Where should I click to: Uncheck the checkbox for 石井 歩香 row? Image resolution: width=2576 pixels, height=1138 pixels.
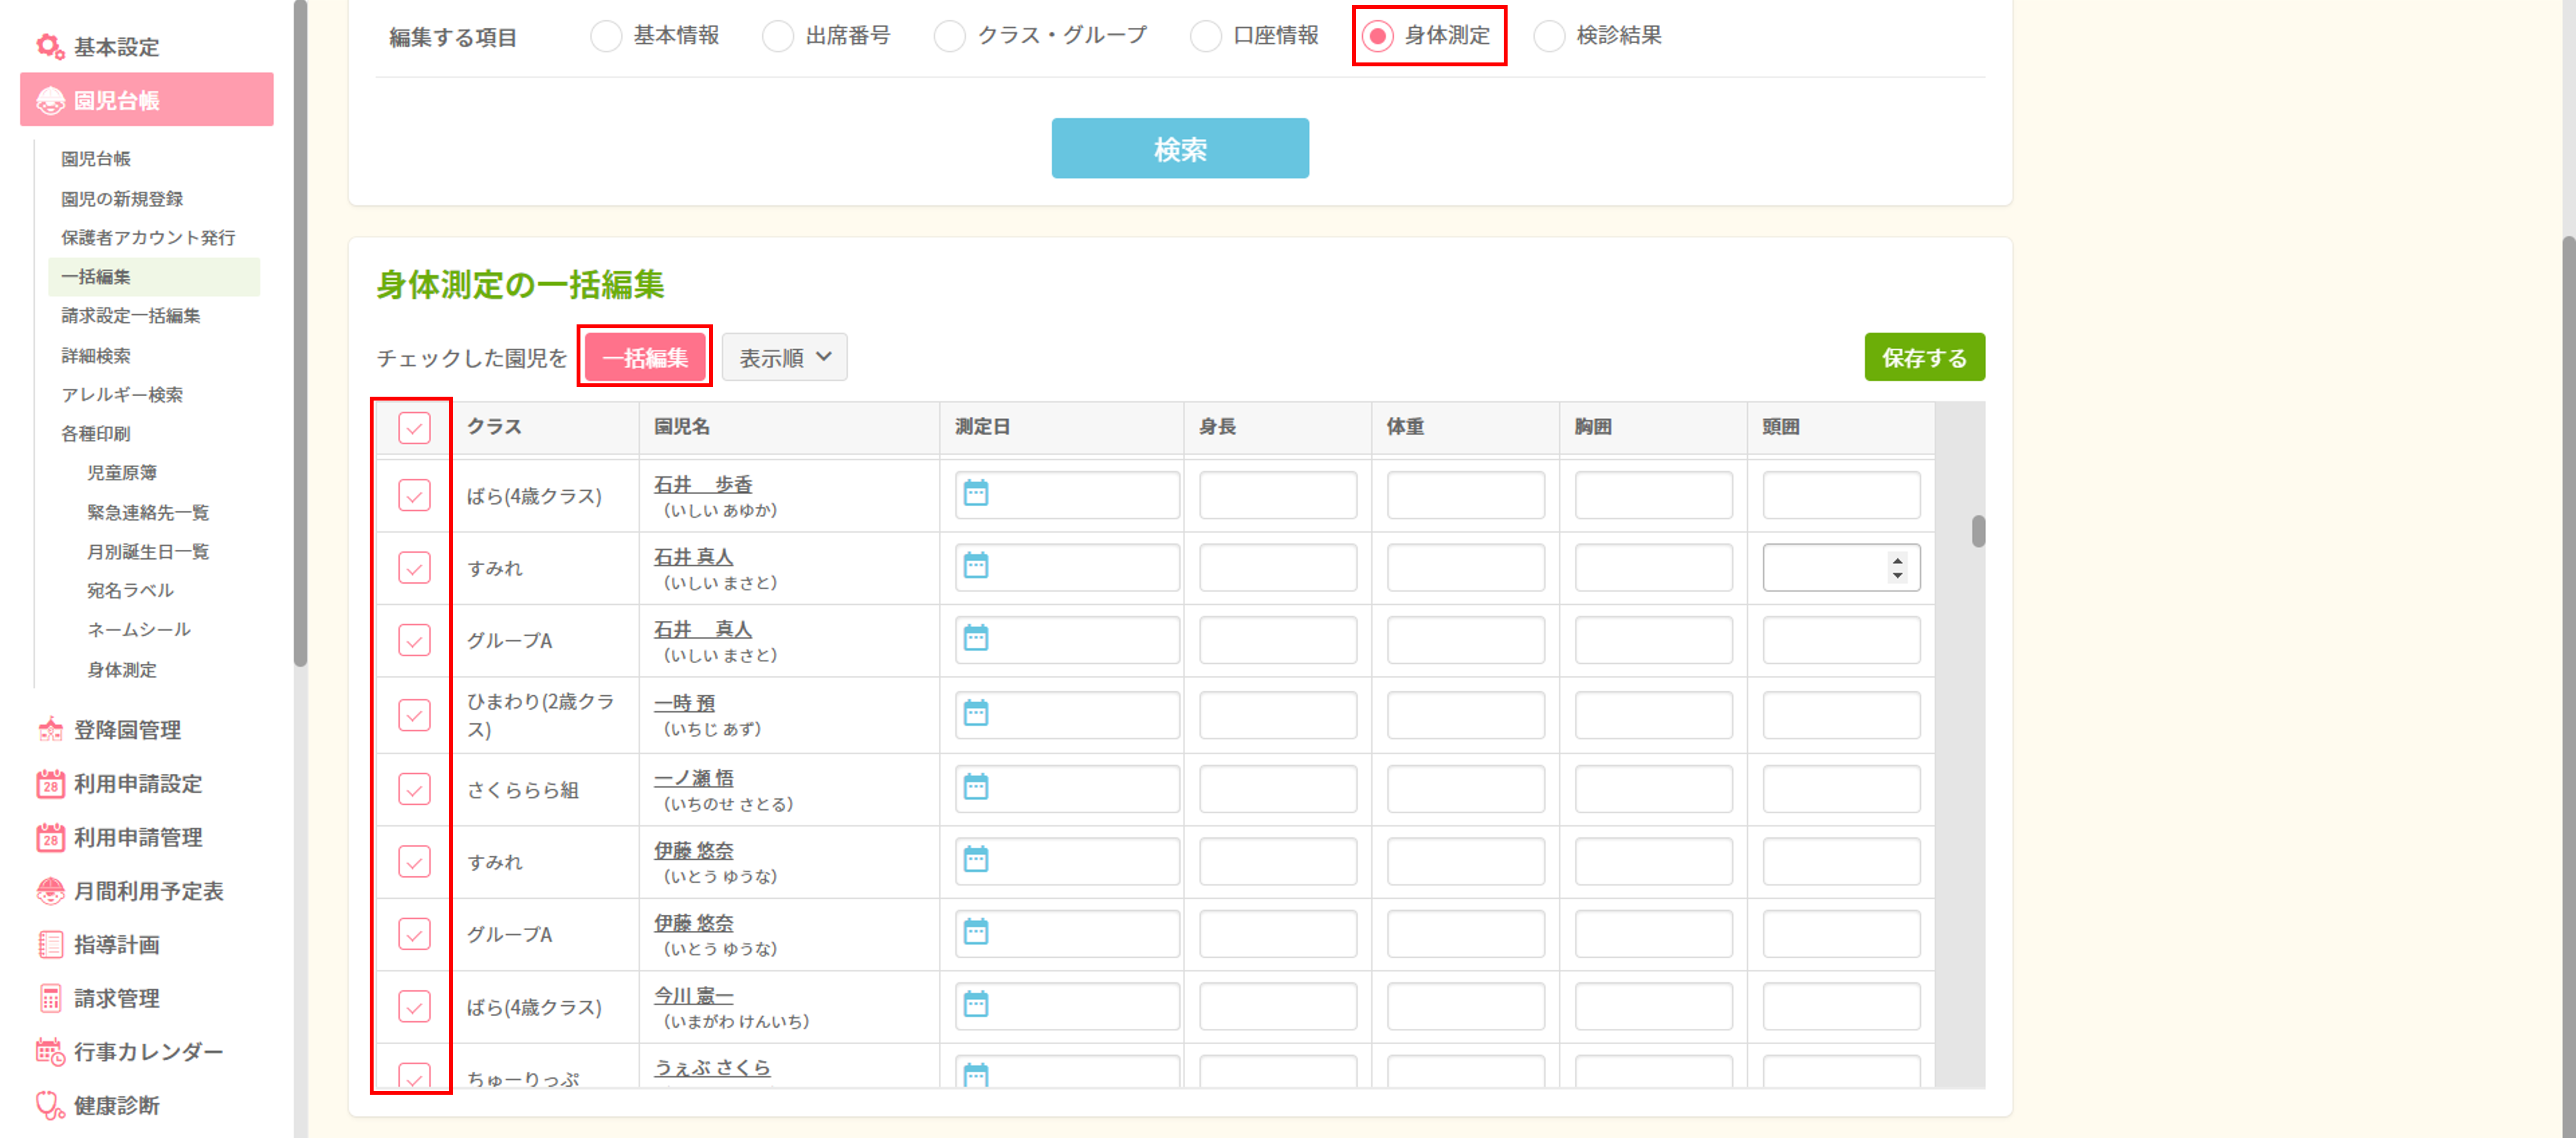(x=414, y=495)
